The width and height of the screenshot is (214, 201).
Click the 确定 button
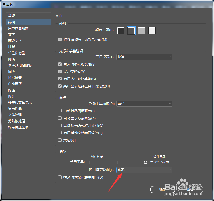(163, 189)
